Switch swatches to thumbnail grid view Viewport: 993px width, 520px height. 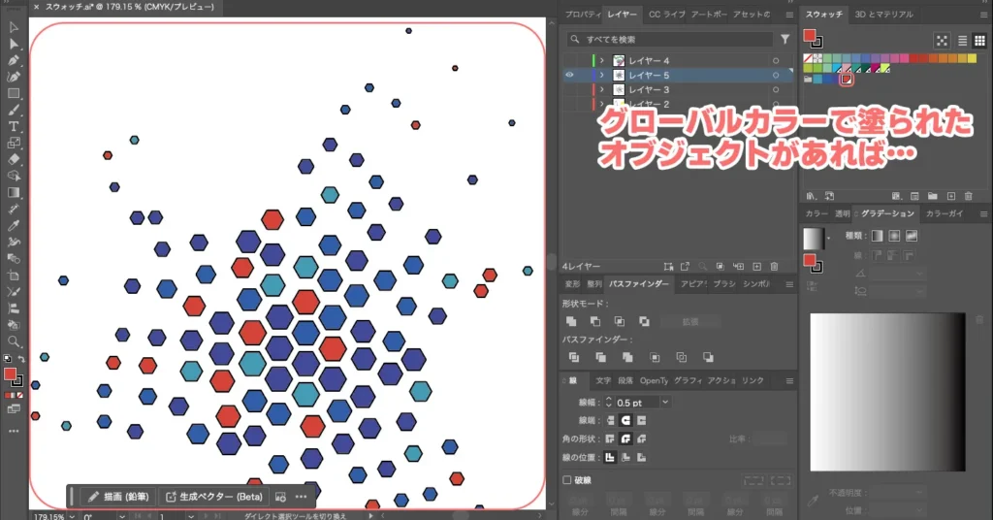[979, 41]
